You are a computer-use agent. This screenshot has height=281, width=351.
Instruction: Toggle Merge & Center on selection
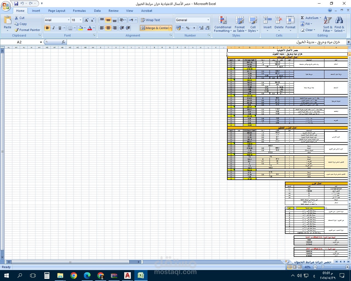(x=154, y=28)
